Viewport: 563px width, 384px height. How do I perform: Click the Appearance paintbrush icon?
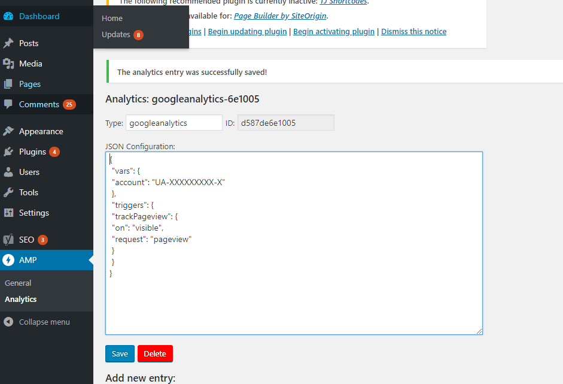click(x=8, y=131)
